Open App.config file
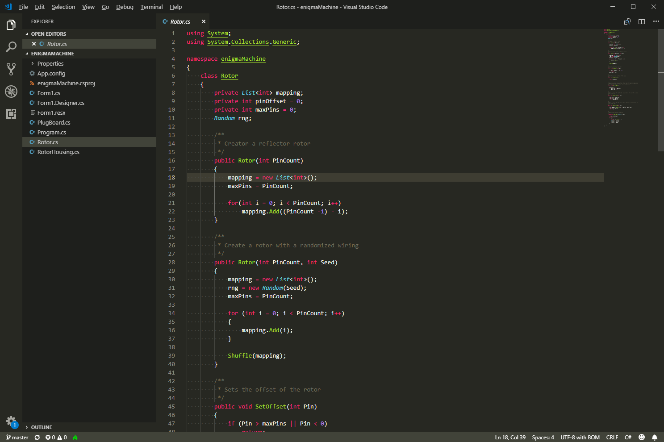The width and height of the screenshot is (664, 442). (x=89, y=74)
